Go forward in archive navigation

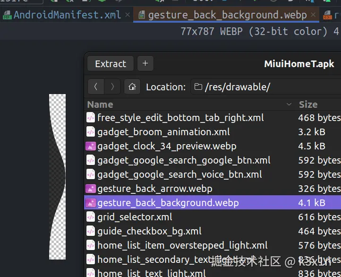(112, 87)
